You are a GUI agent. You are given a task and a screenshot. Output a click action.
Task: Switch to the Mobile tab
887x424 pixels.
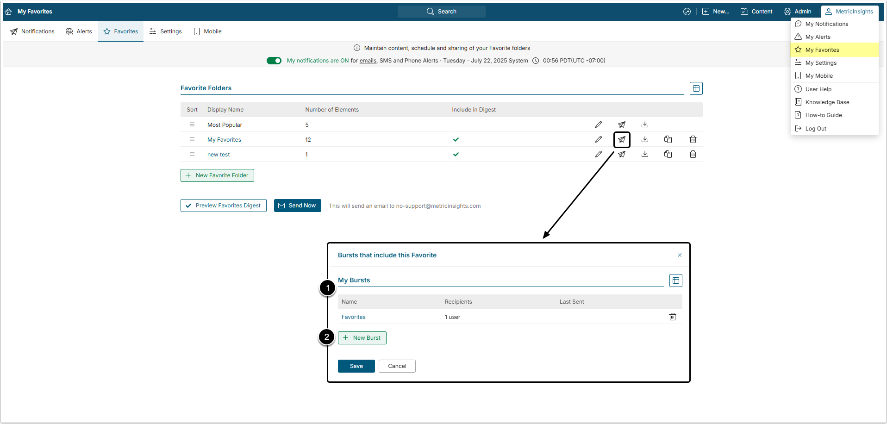coord(207,31)
